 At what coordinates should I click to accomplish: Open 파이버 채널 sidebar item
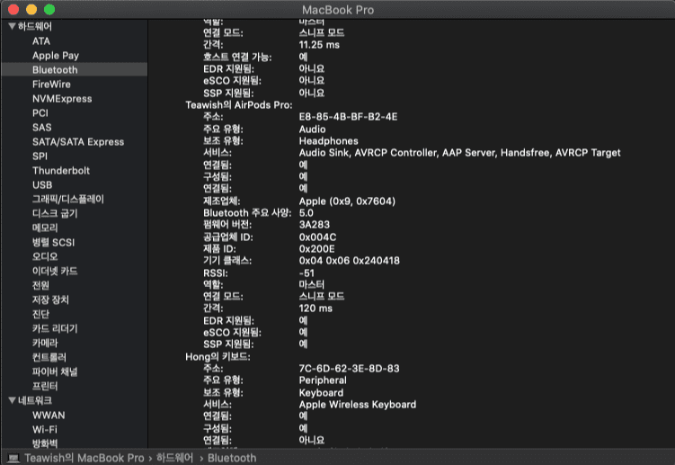[55, 372]
